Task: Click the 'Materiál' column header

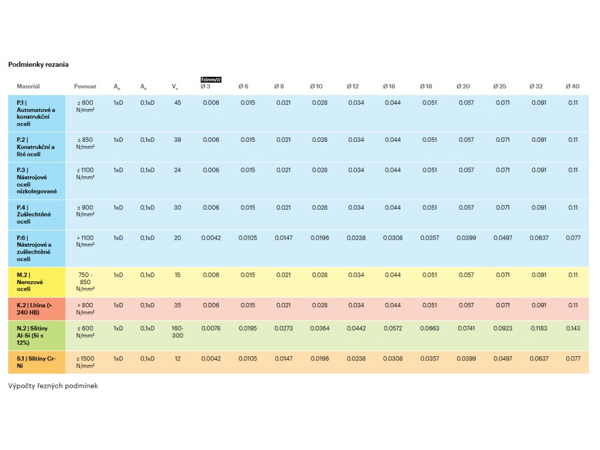Action: pyautogui.click(x=28, y=87)
